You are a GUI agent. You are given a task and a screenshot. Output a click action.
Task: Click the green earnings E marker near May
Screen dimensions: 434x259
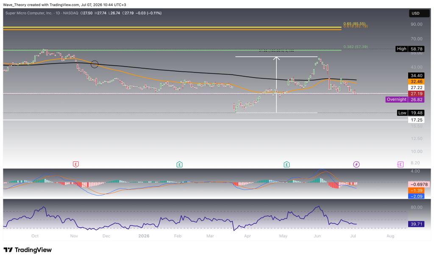287,164
